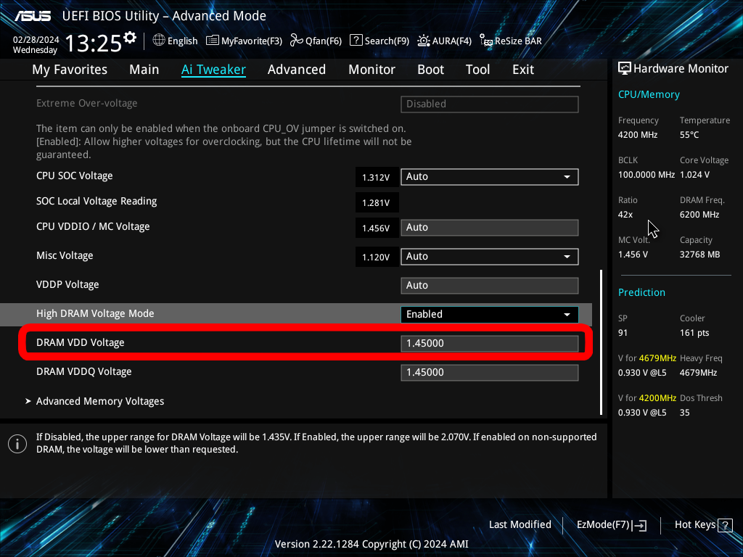The width and height of the screenshot is (743, 557).
Task: Click the EzMode exit arrow icon
Action: point(640,525)
